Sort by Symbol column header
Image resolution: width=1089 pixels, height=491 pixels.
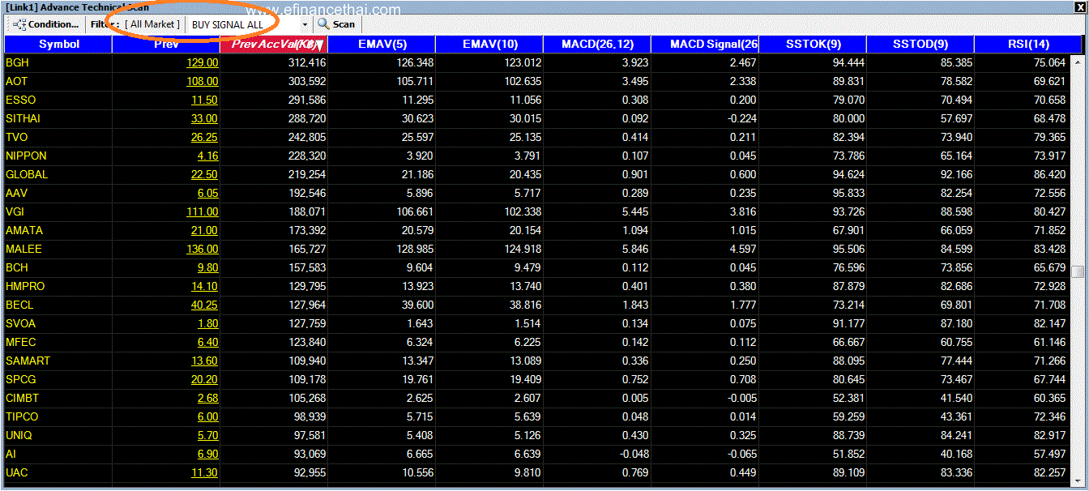[58, 44]
